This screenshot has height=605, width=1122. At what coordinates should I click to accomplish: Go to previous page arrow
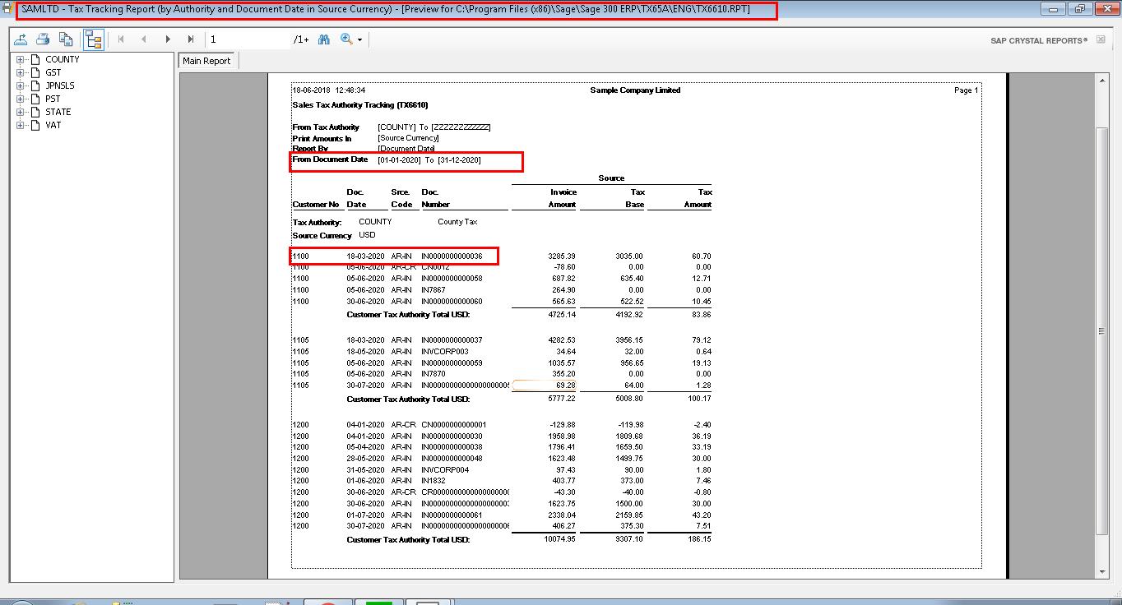(144, 39)
